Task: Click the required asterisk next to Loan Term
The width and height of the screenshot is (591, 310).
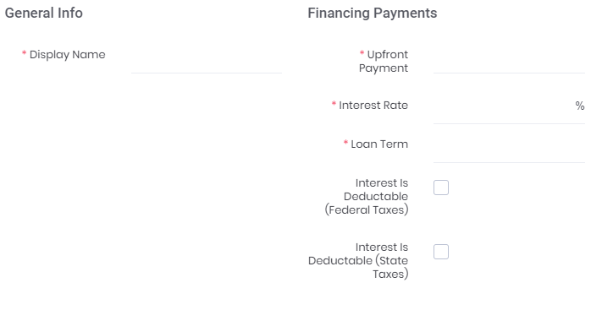Action: click(x=345, y=143)
